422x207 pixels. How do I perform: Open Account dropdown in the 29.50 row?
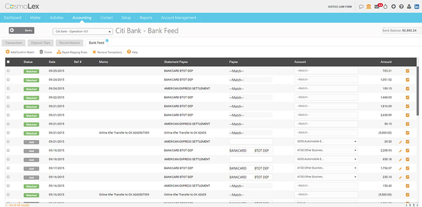pyautogui.click(x=326, y=142)
